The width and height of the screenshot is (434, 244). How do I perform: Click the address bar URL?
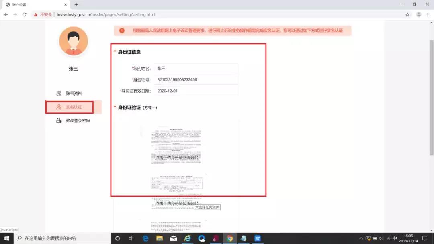point(106,14)
